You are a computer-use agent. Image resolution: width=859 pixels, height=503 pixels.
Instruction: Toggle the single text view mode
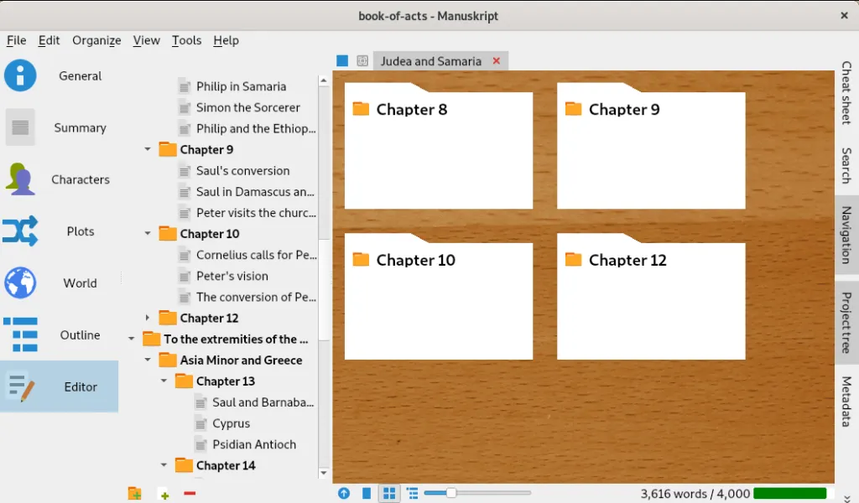[367, 494]
